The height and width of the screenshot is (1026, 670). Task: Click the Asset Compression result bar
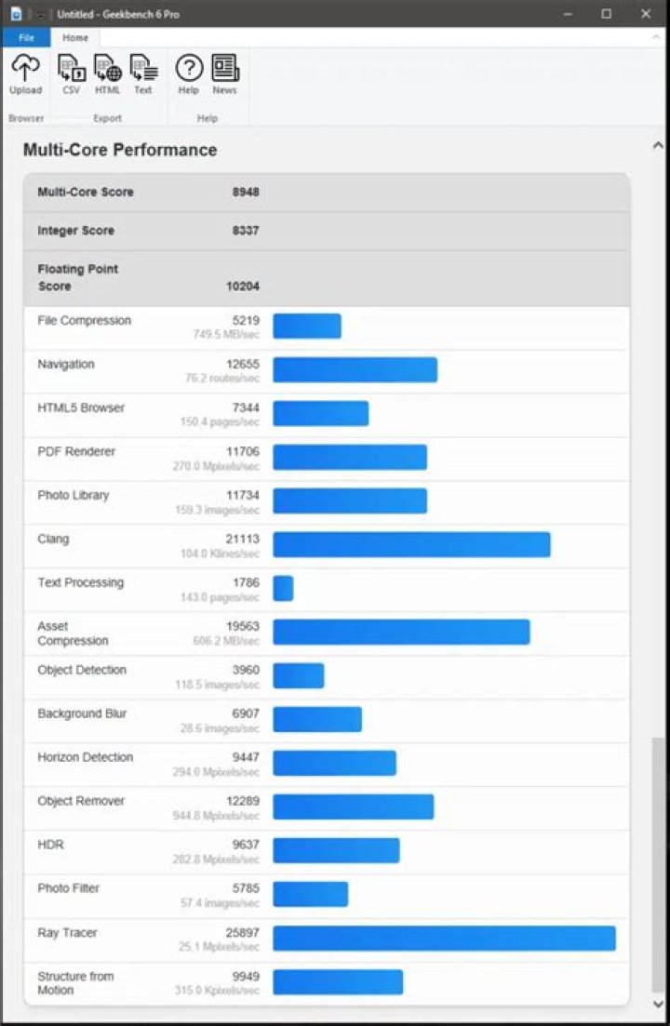point(401,632)
